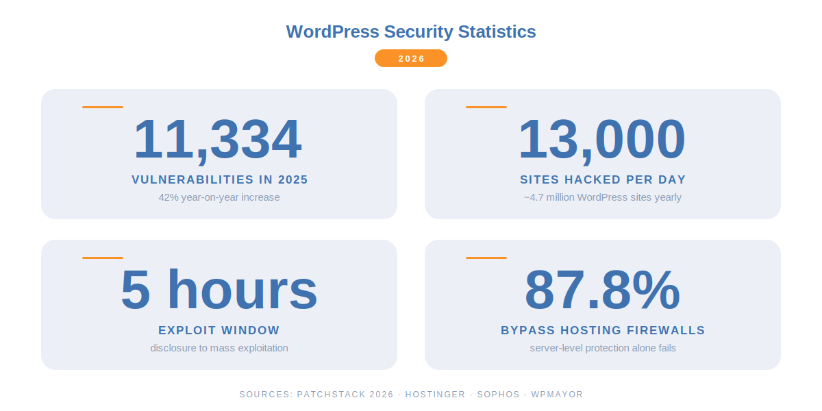Click orange accent line above 13,000

point(486,107)
